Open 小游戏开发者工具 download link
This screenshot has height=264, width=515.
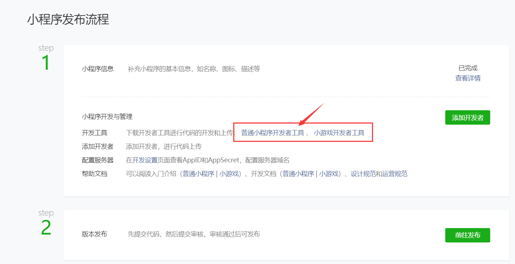click(x=339, y=133)
